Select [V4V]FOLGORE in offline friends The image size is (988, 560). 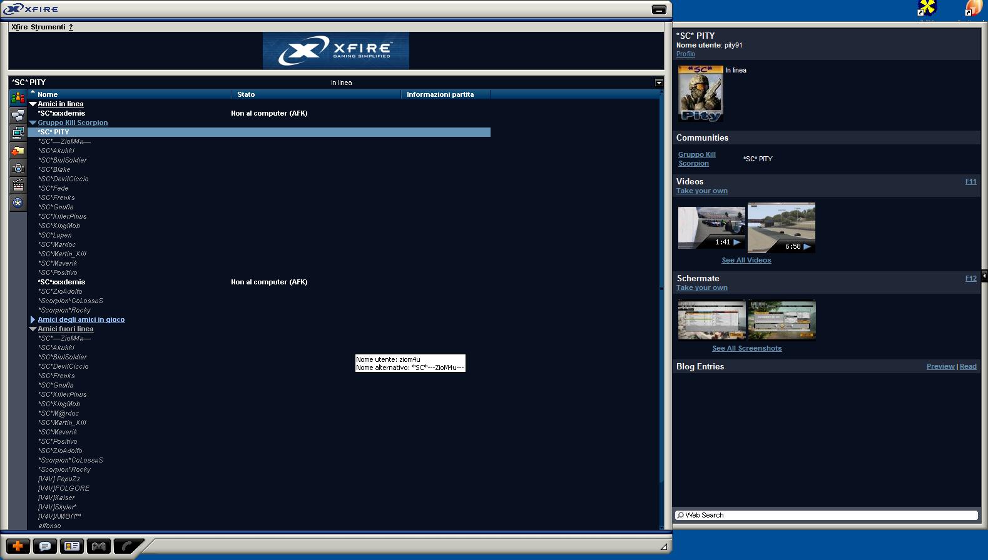pos(64,488)
